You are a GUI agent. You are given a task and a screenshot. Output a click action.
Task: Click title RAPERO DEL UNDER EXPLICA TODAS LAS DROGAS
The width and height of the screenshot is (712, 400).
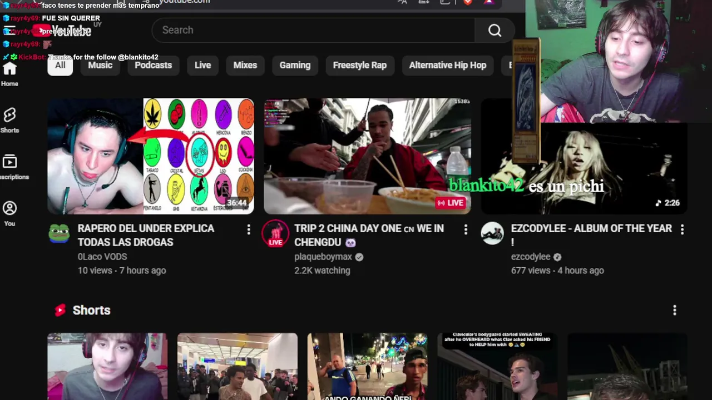146,235
